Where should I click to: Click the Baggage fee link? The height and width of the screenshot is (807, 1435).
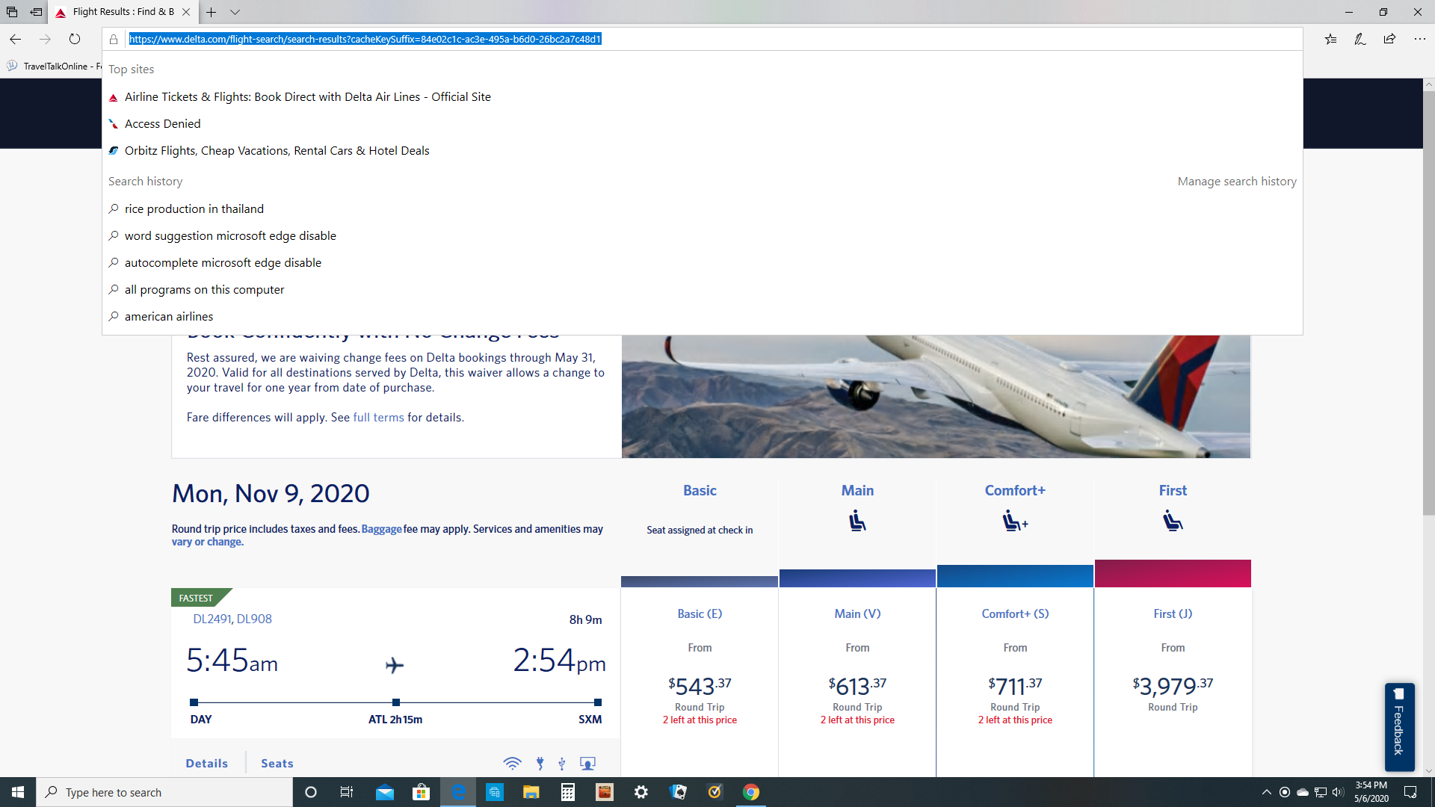381,529
